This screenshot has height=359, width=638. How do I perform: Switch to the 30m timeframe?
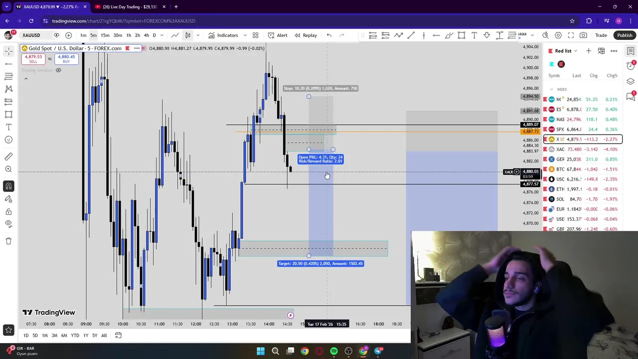tap(118, 35)
